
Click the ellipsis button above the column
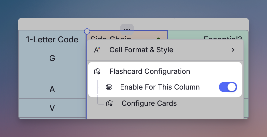click(x=127, y=29)
